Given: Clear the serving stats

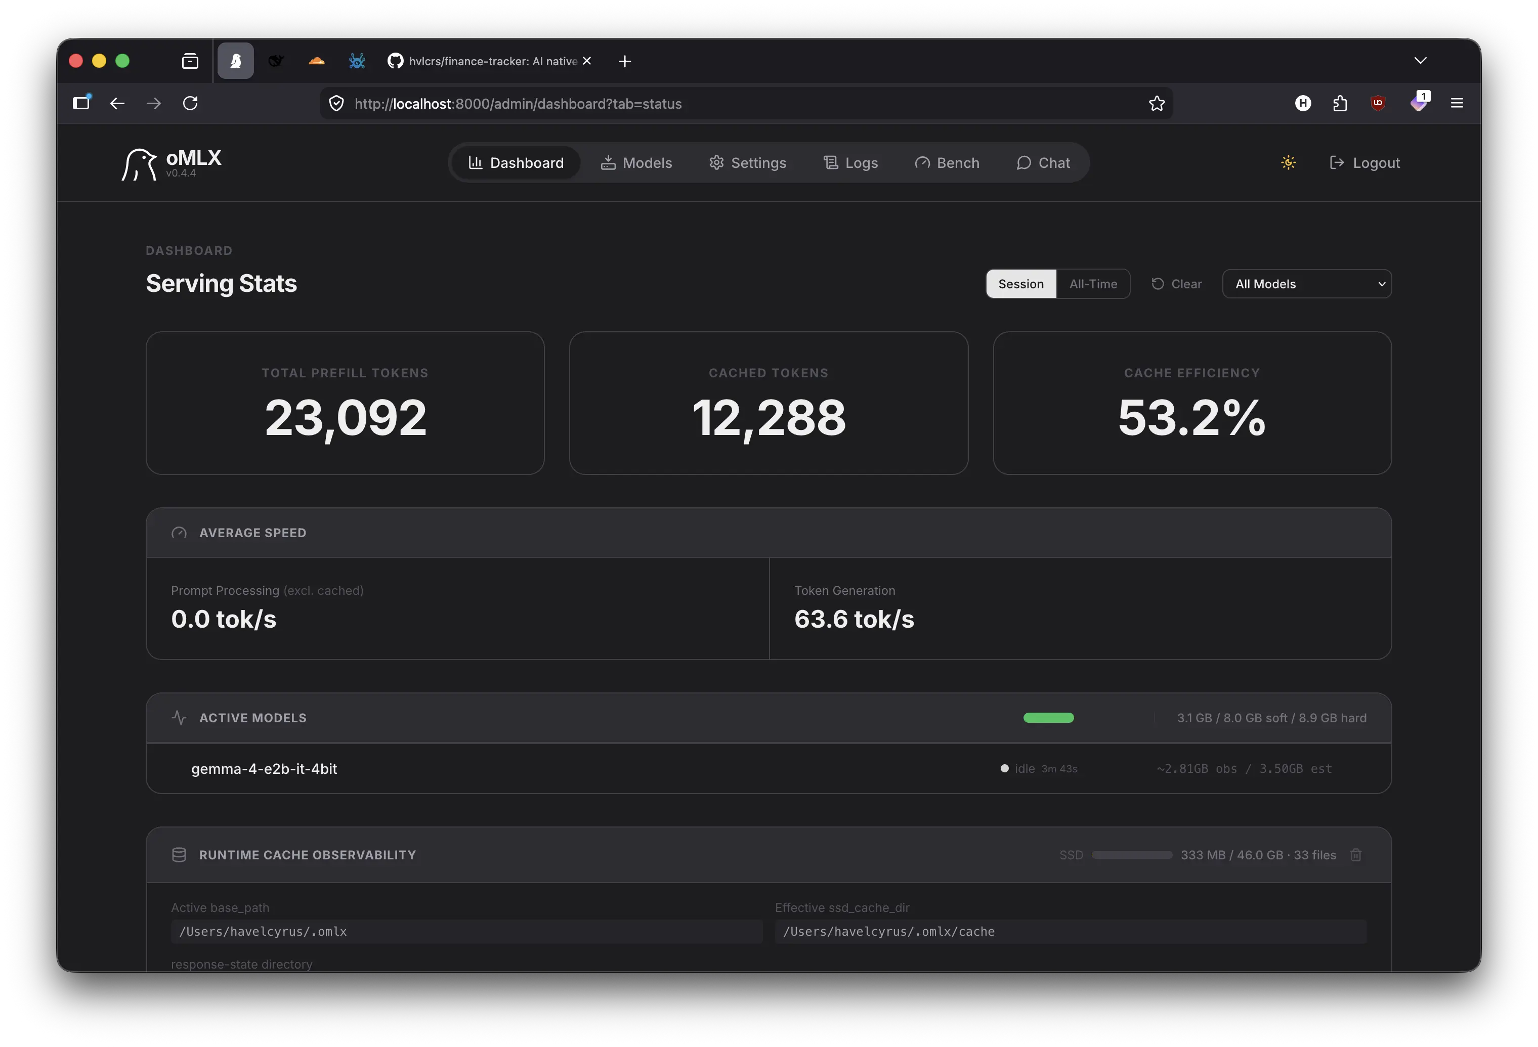Looking at the screenshot, I should (x=1177, y=284).
